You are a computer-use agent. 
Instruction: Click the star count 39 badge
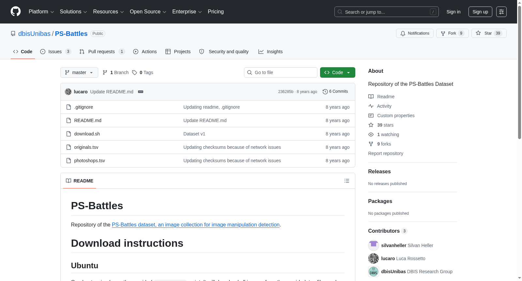coord(498,33)
